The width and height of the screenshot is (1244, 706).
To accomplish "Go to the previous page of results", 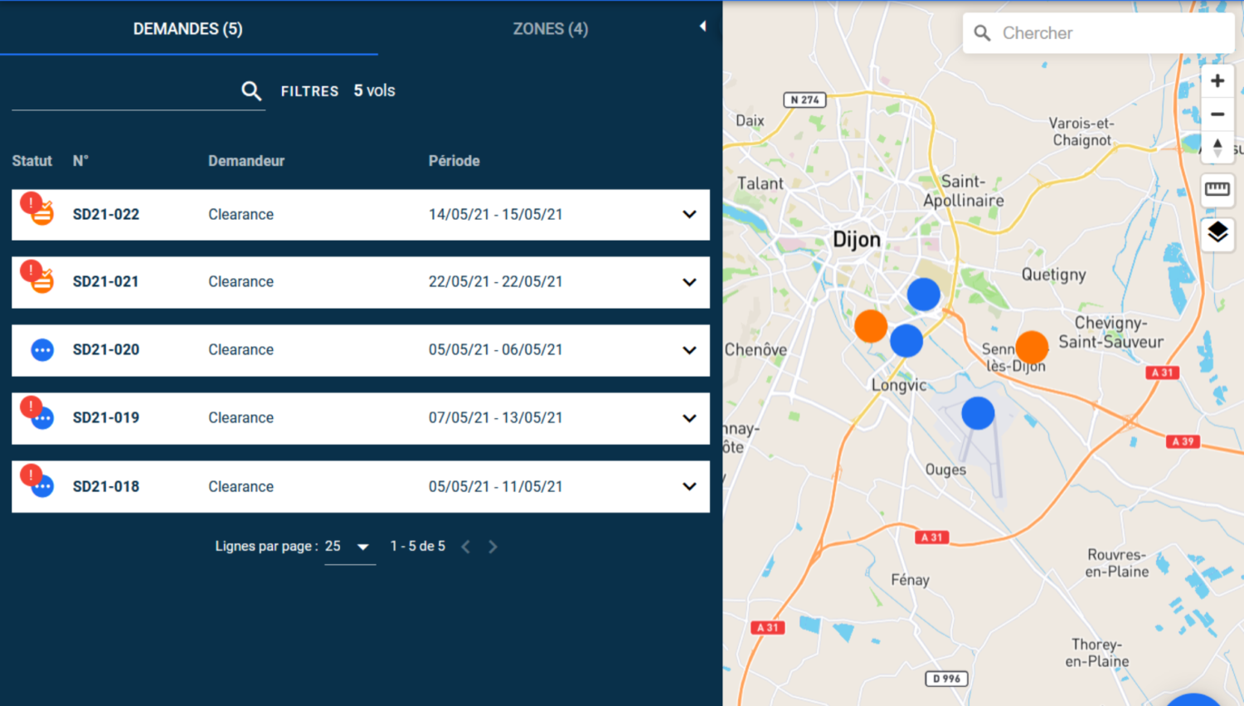I will point(466,547).
